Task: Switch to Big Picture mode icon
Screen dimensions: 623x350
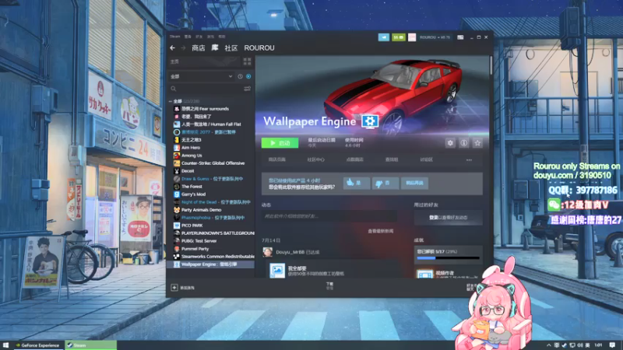Action: coord(460,37)
